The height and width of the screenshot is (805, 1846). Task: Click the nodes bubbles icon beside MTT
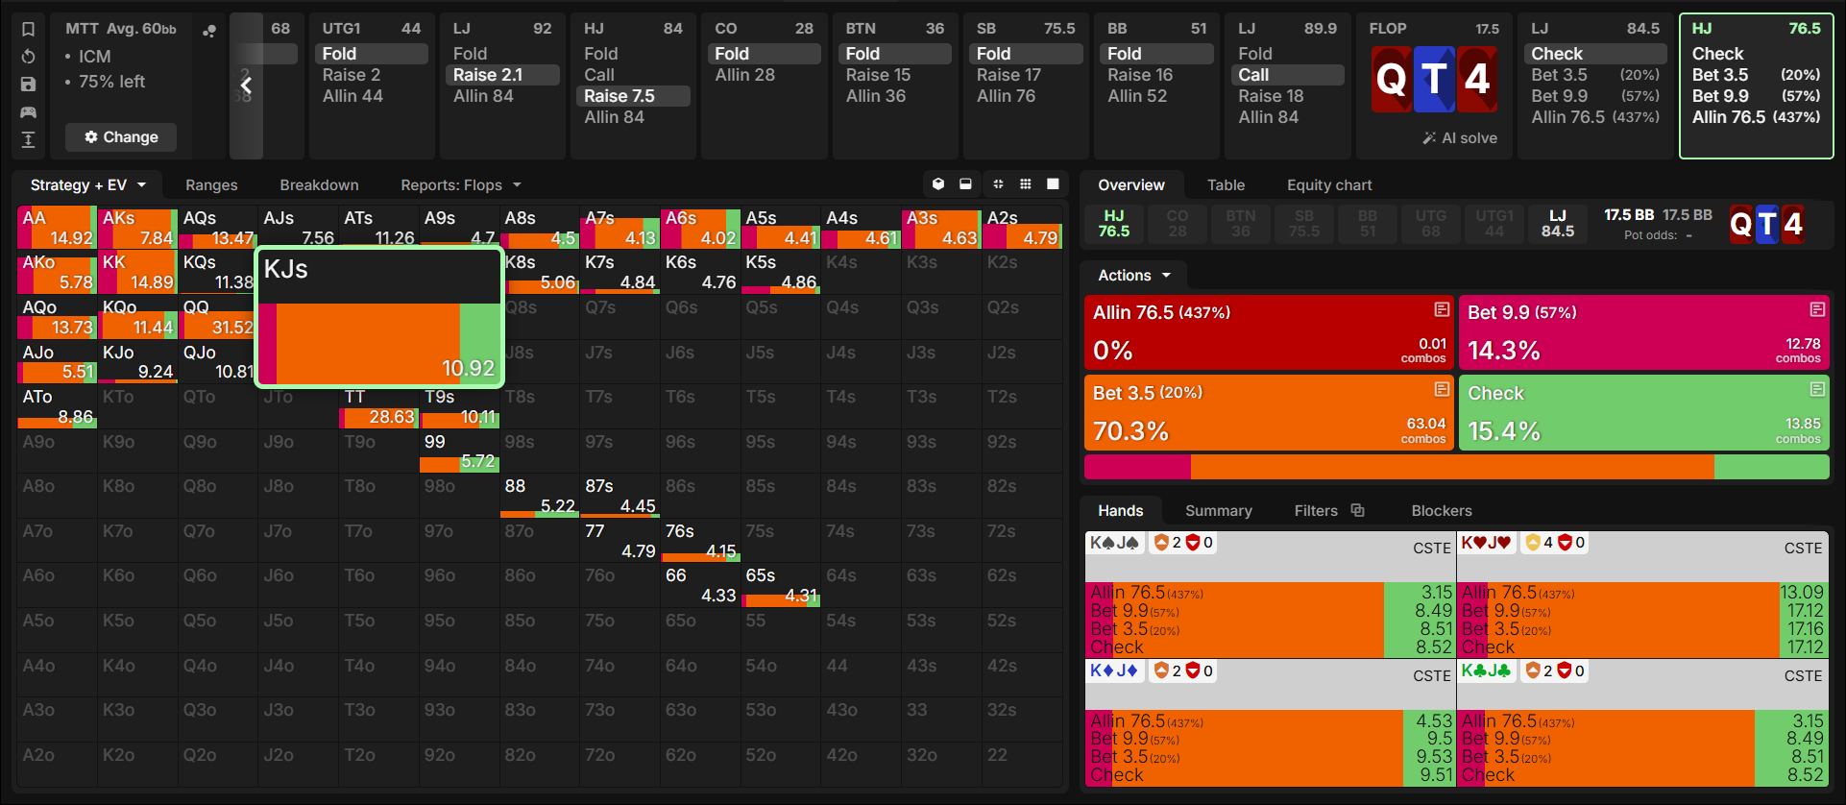pos(208,31)
